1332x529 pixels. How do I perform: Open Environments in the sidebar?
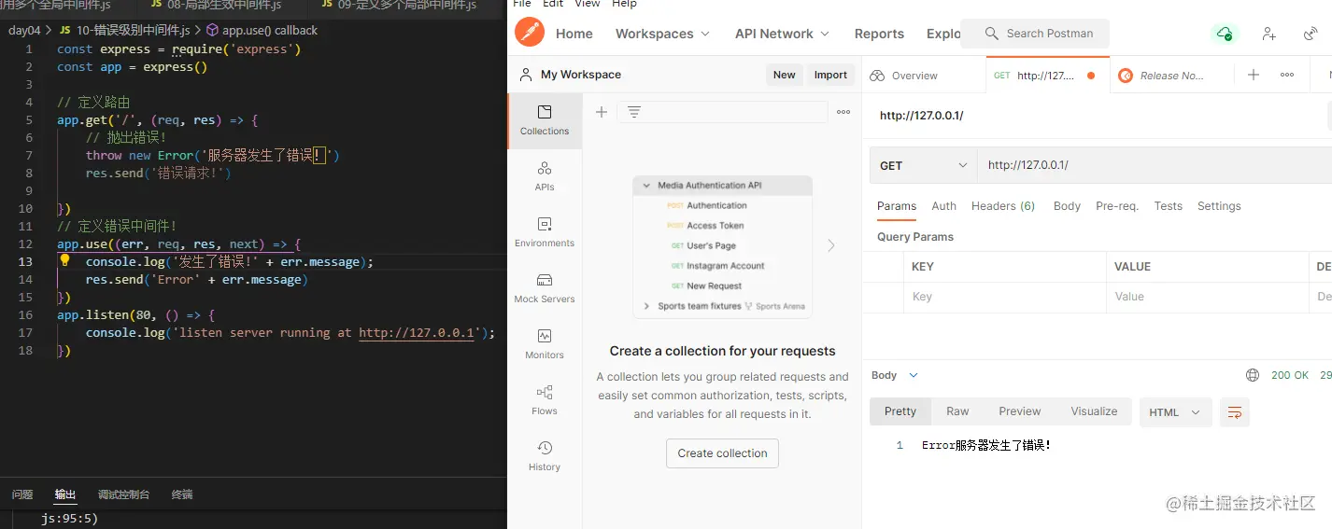[x=545, y=231]
